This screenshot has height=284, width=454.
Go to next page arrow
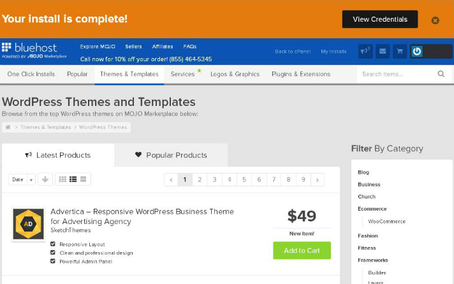(318, 180)
